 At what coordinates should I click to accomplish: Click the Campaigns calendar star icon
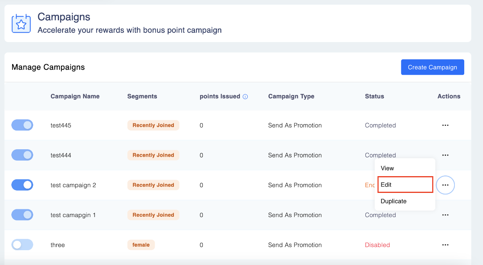pyautogui.click(x=21, y=23)
